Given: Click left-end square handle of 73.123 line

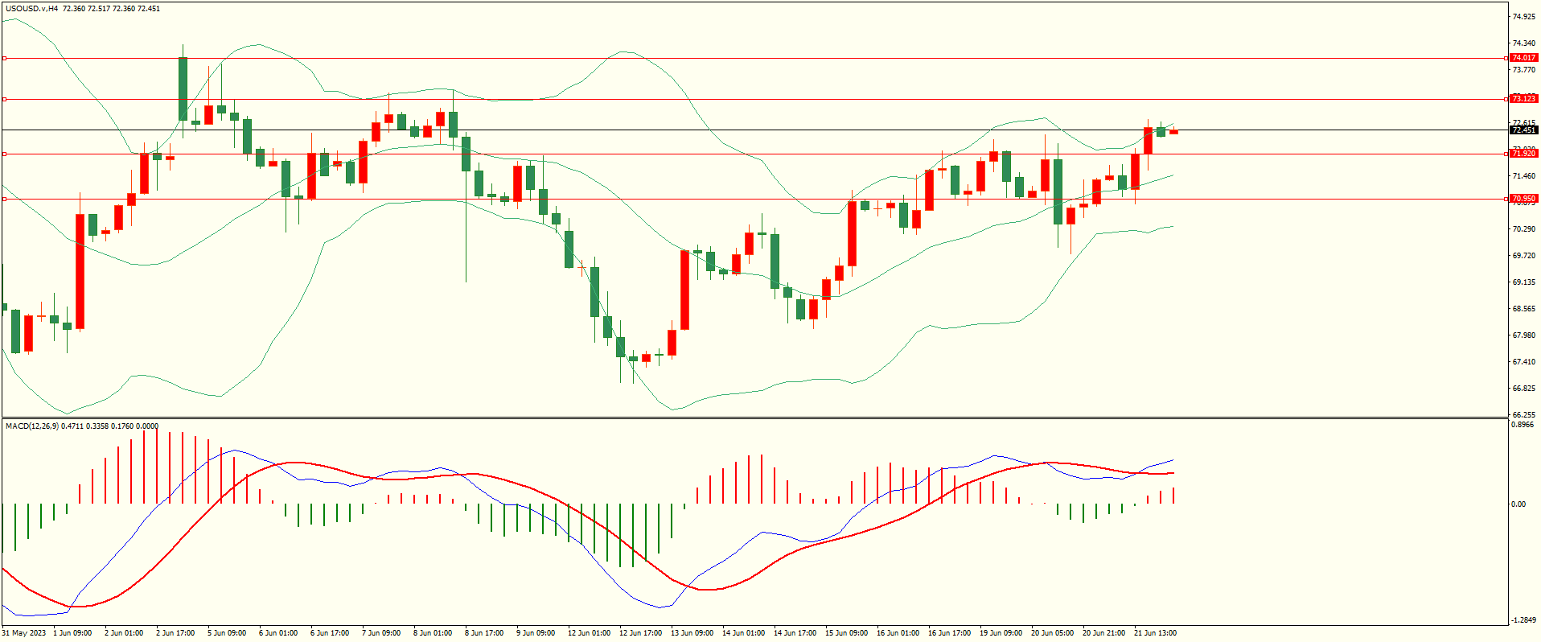Looking at the screenshot, I should 4,99.
